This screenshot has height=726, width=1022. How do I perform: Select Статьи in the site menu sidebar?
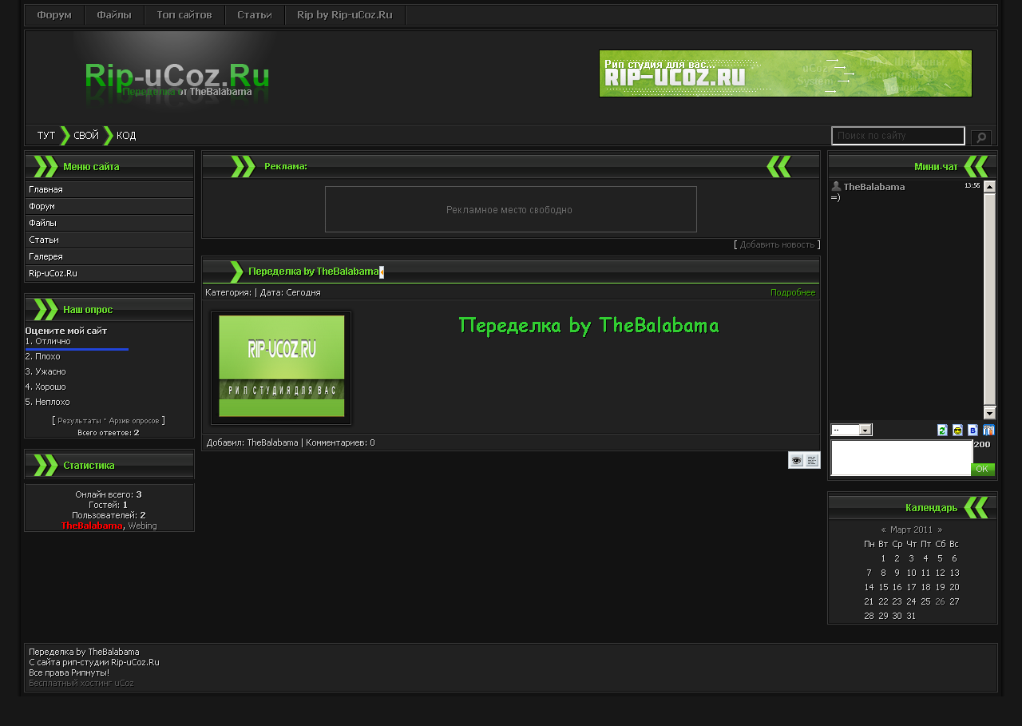pos(109,240)
